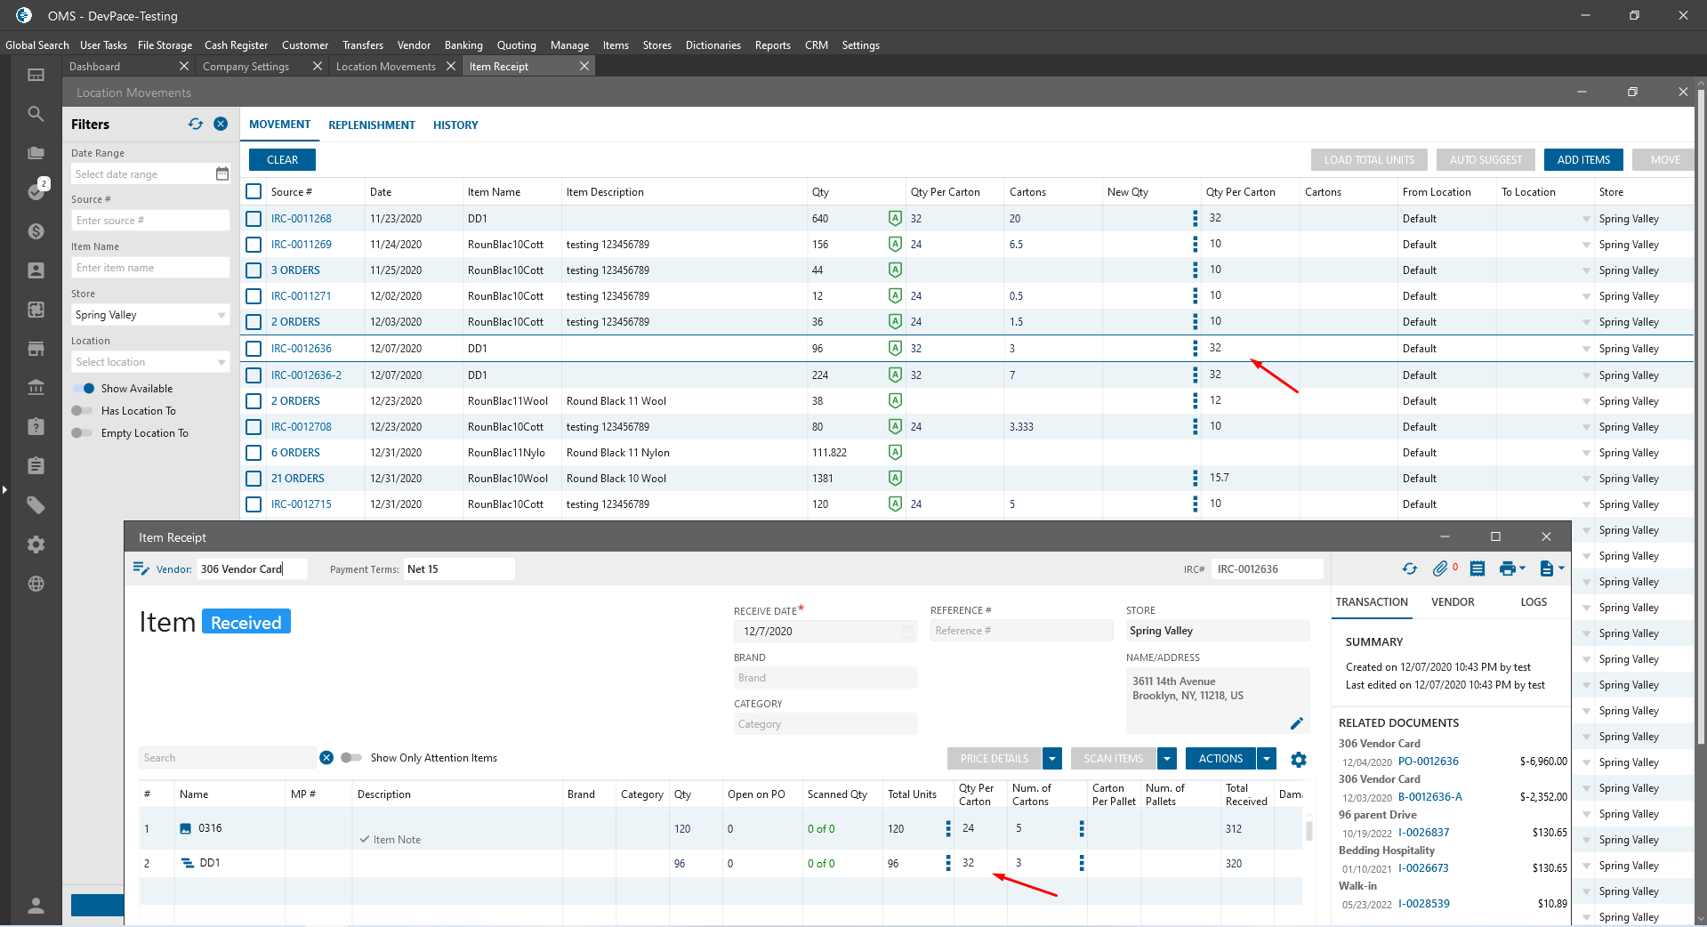Open the item grid settings gear icon
The width and height of the screenshot is (1707, 927).
(x=1299, y=760)
